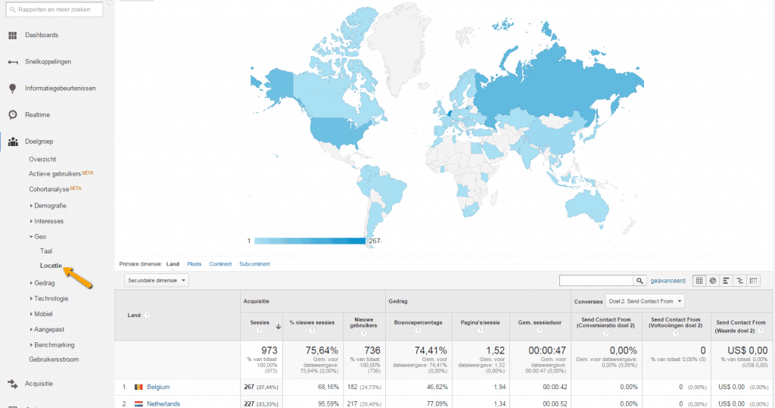The height and width of the screenshot is (408, 775).
Task: Click the geavanceerd filter link
Action: click(668, 281)
